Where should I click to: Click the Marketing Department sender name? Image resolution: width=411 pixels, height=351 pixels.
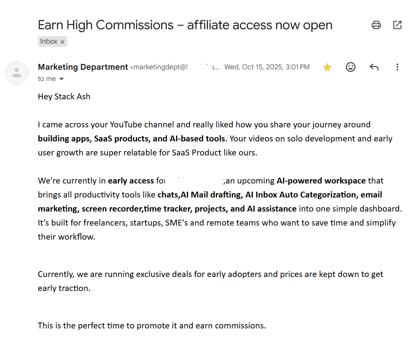click(83, 67)
